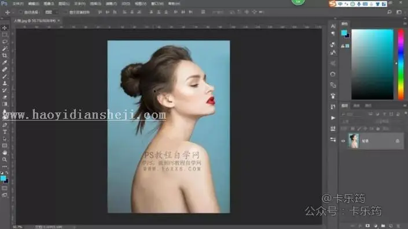Toggle Quick Mask mode icon

pyautogui.click(x=5, y=188)
